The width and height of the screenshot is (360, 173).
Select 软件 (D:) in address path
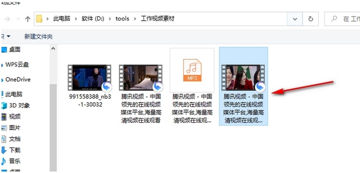[x=93, y=19]
